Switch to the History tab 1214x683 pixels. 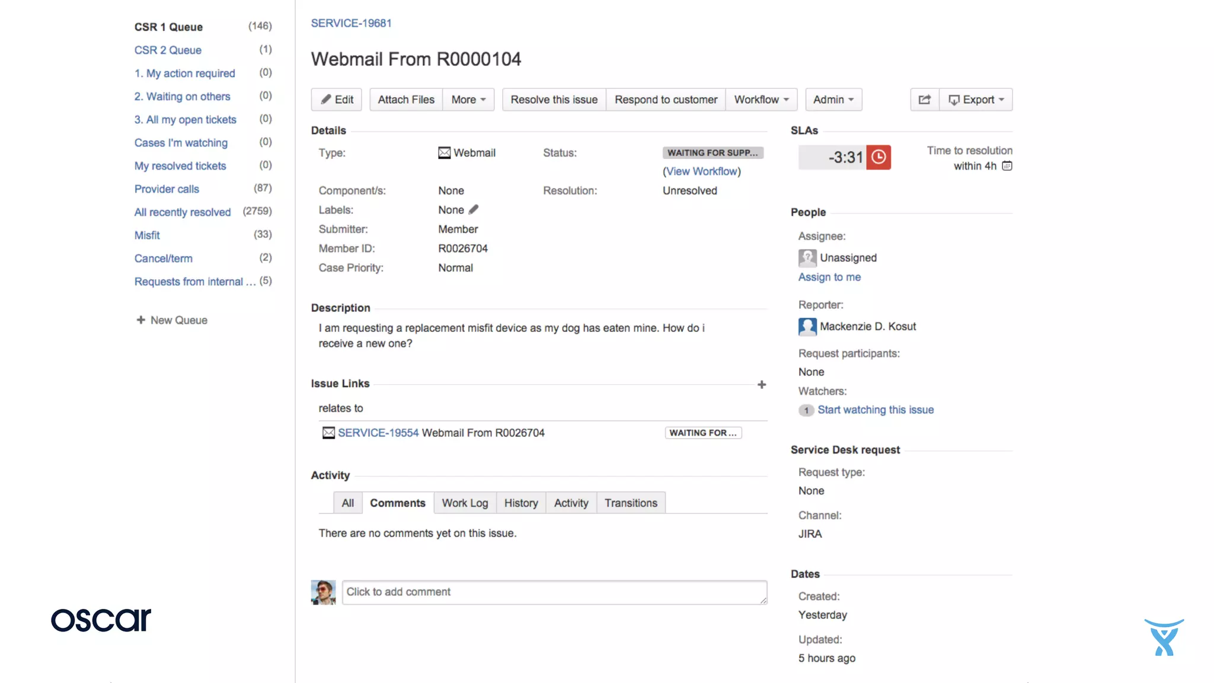click(520, 503)
